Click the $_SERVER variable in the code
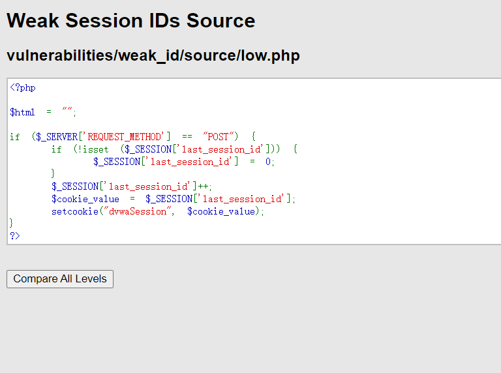Viewport: 501px width, 373px height. [x=57, y=137]
